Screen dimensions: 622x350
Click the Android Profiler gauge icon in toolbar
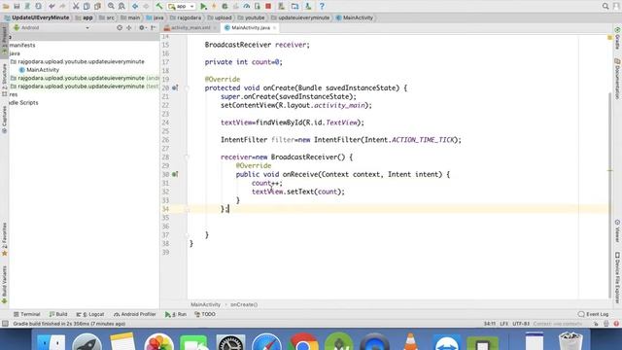(x=247, y=6)
